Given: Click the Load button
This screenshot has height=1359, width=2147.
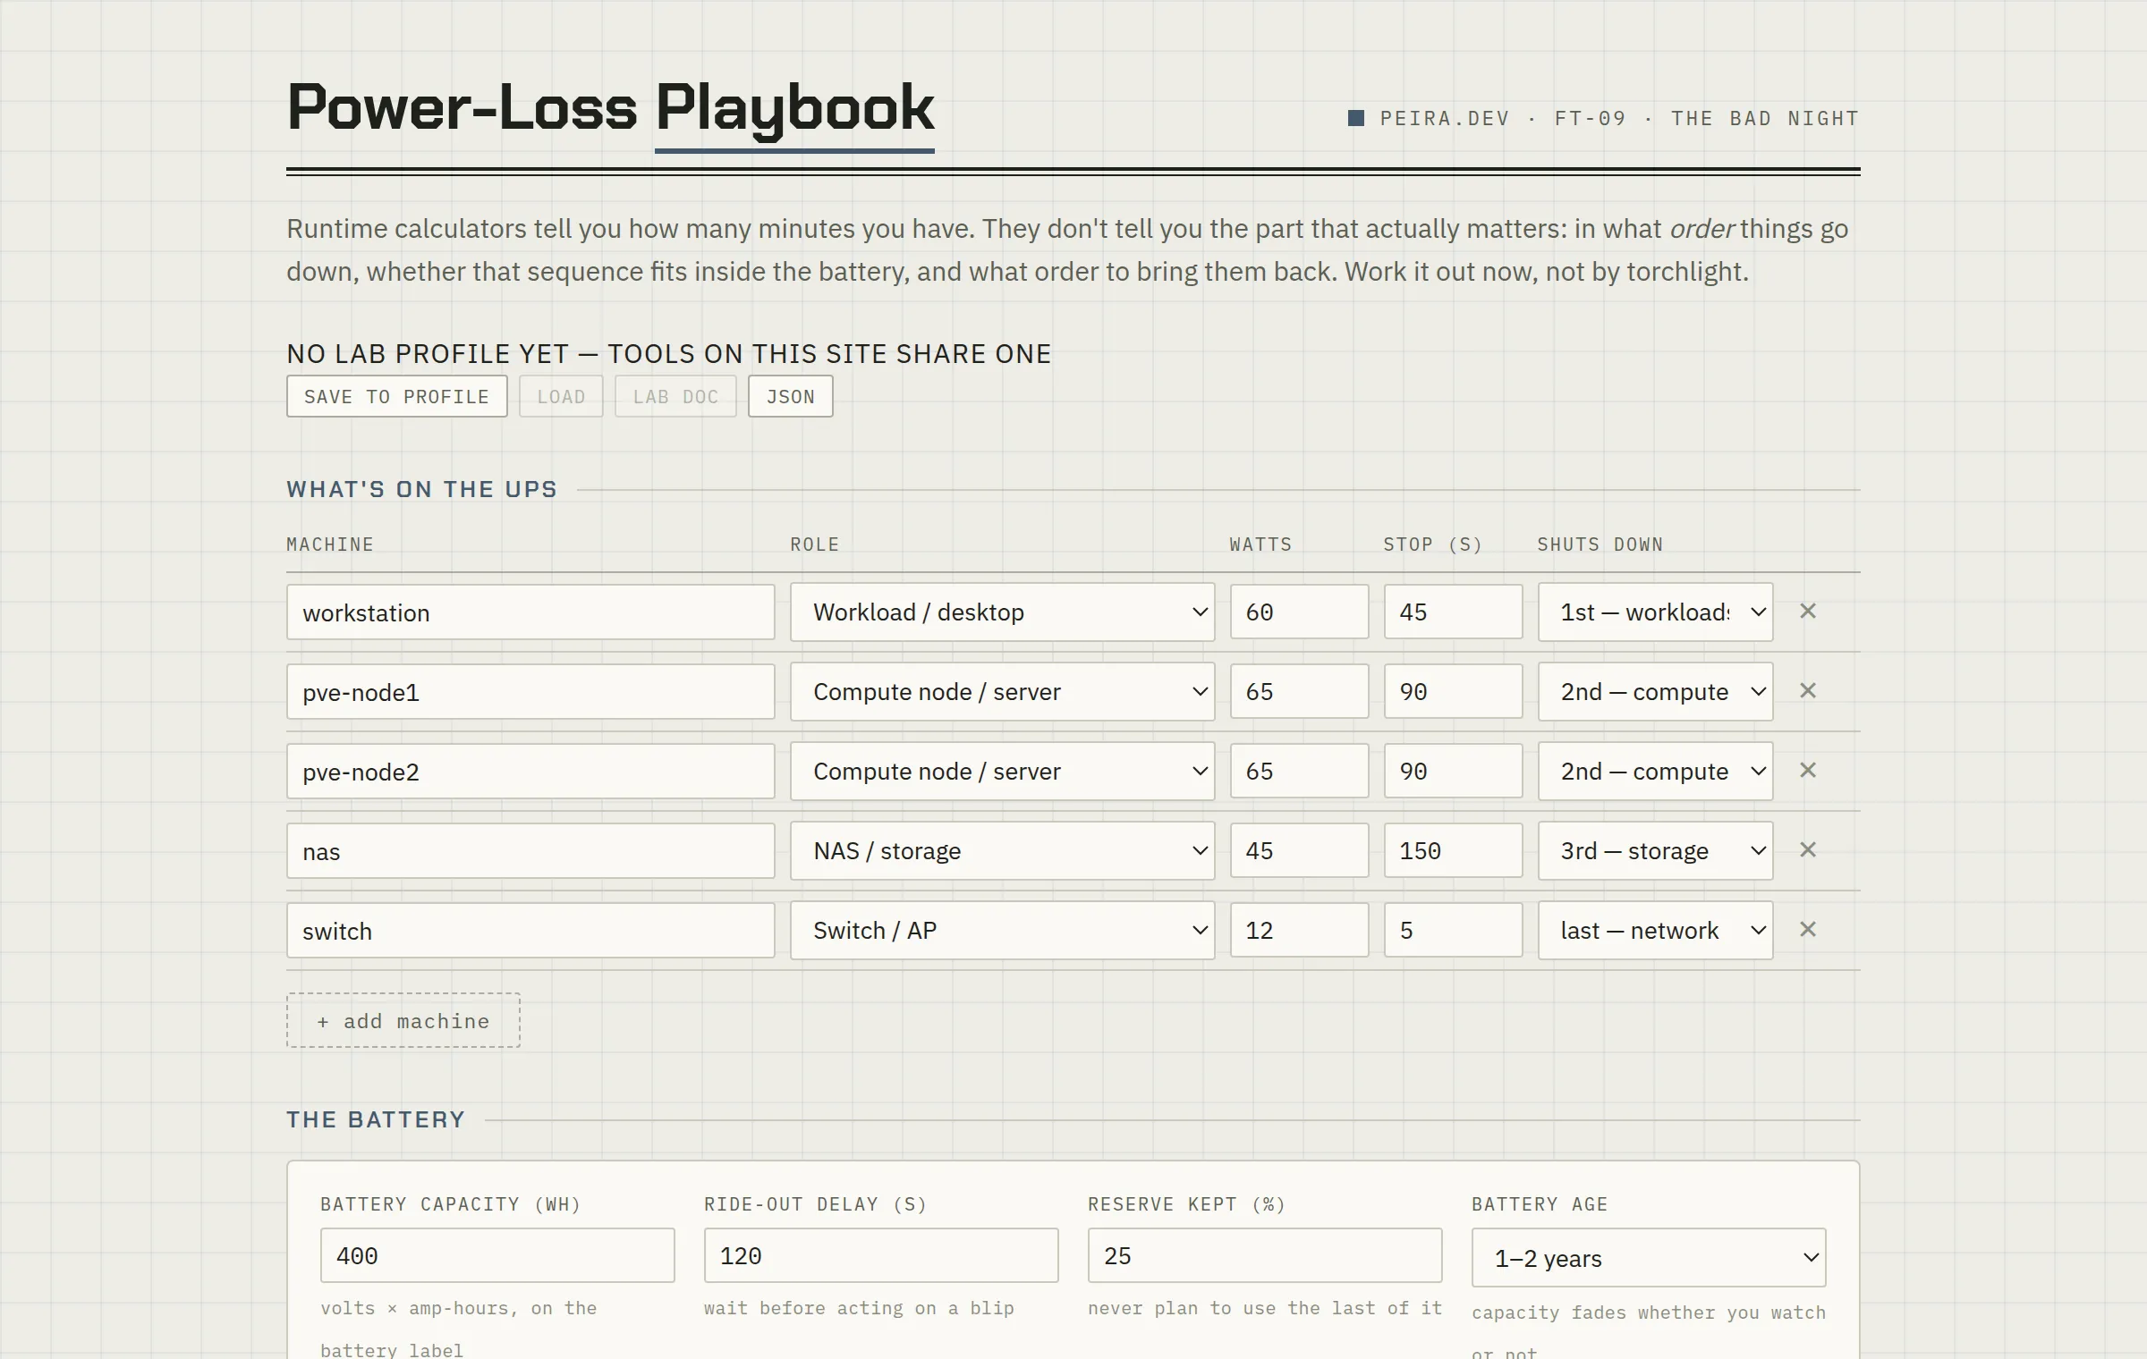Looking at the screenshot, I should point(561,396).
